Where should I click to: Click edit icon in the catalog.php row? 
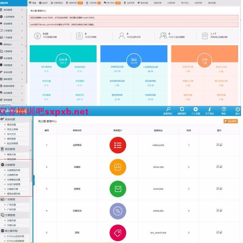point(218,145)
